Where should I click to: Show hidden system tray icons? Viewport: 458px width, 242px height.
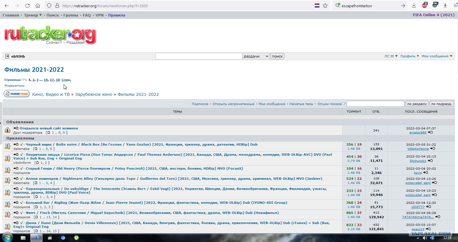[417, 238]
